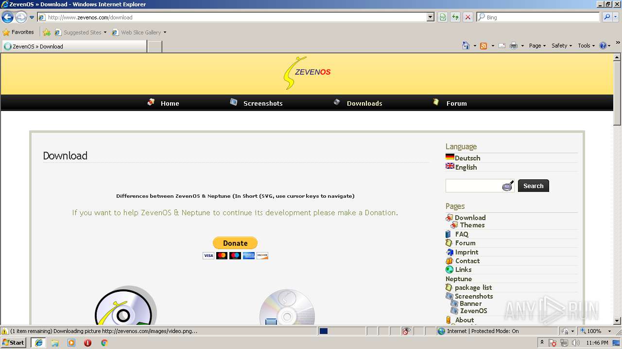
Task: Open a new blank tab
Action: tap(155, 47)
